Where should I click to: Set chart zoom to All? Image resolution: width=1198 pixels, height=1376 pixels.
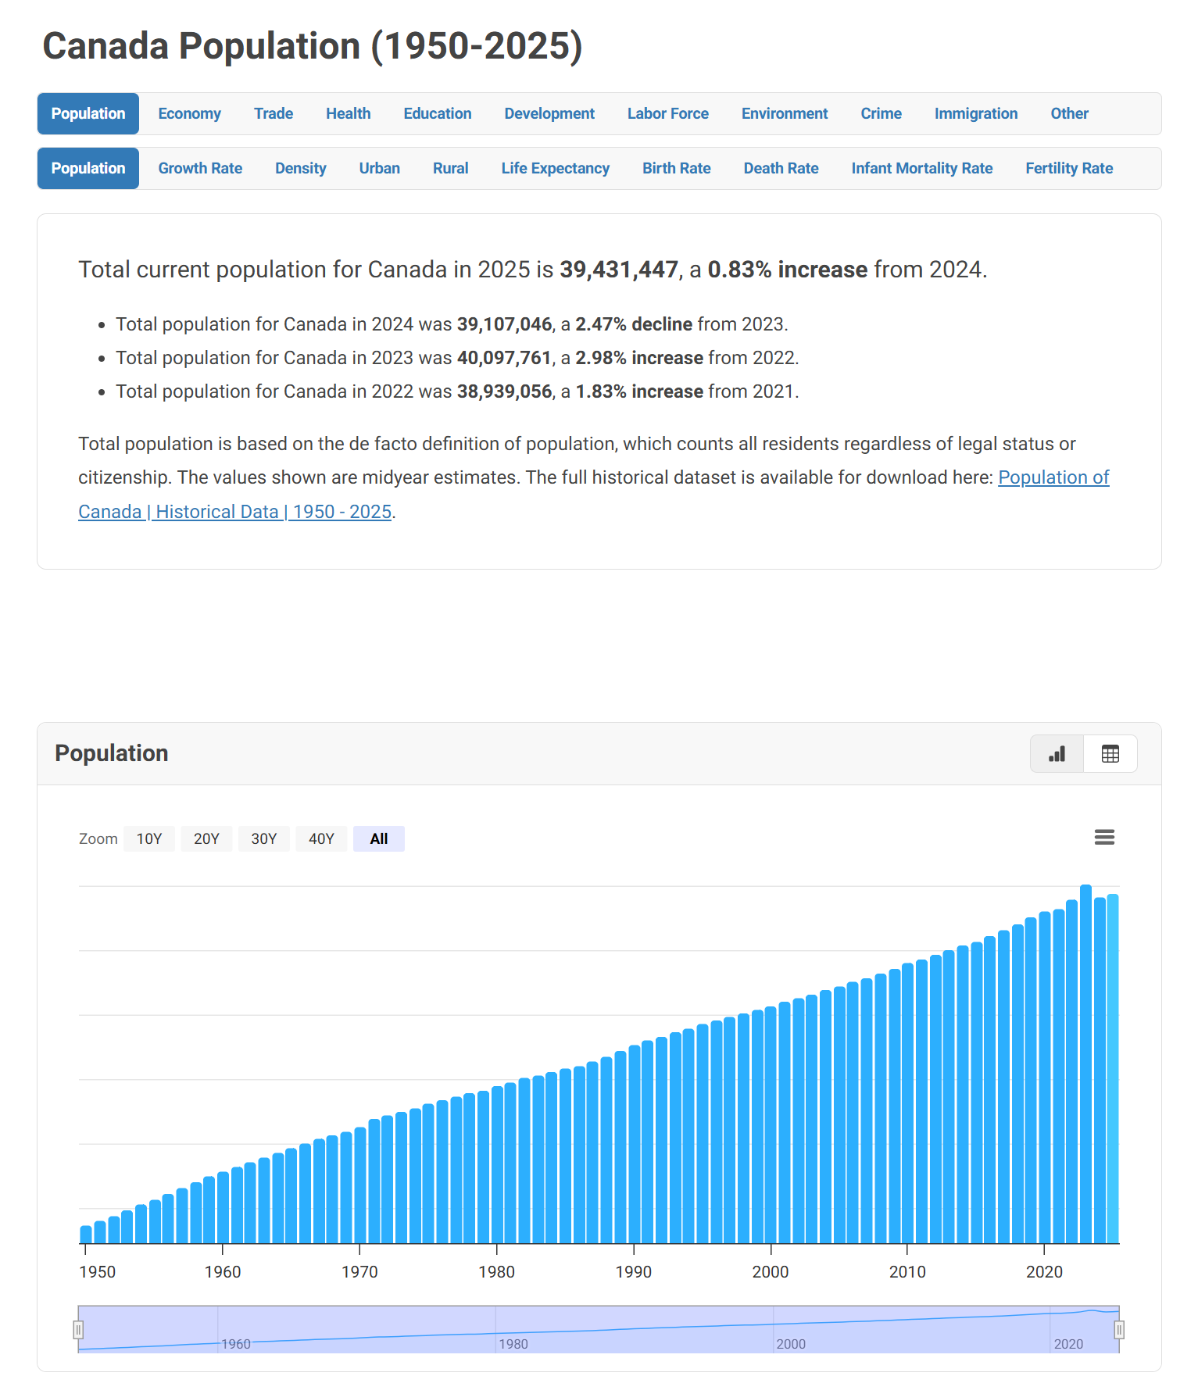379,838
